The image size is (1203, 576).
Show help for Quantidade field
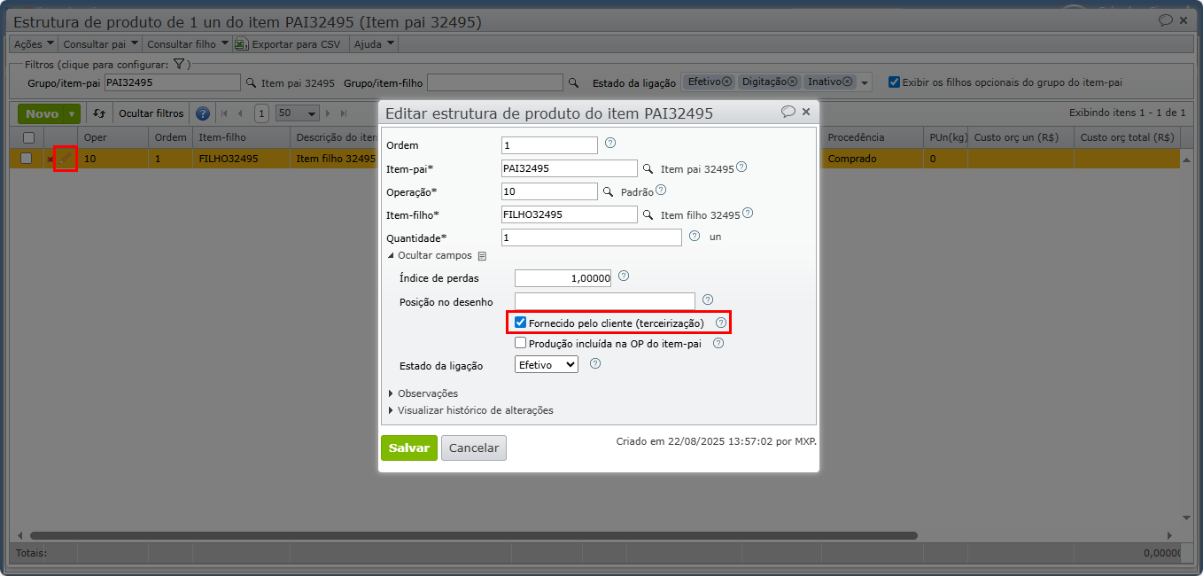point(695,236)
